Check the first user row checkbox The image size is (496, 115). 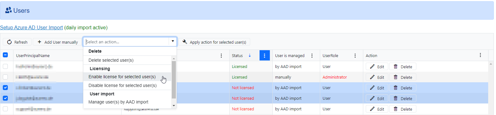click(x=5, y=66)
